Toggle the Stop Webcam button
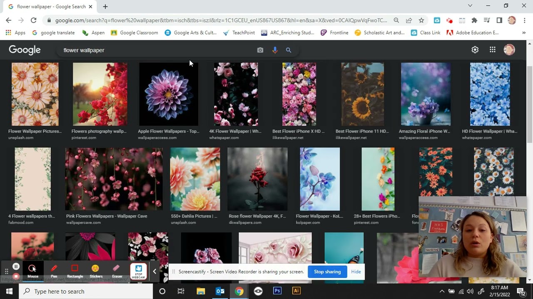Screen dimensions: 533x299 coord(139,271)
